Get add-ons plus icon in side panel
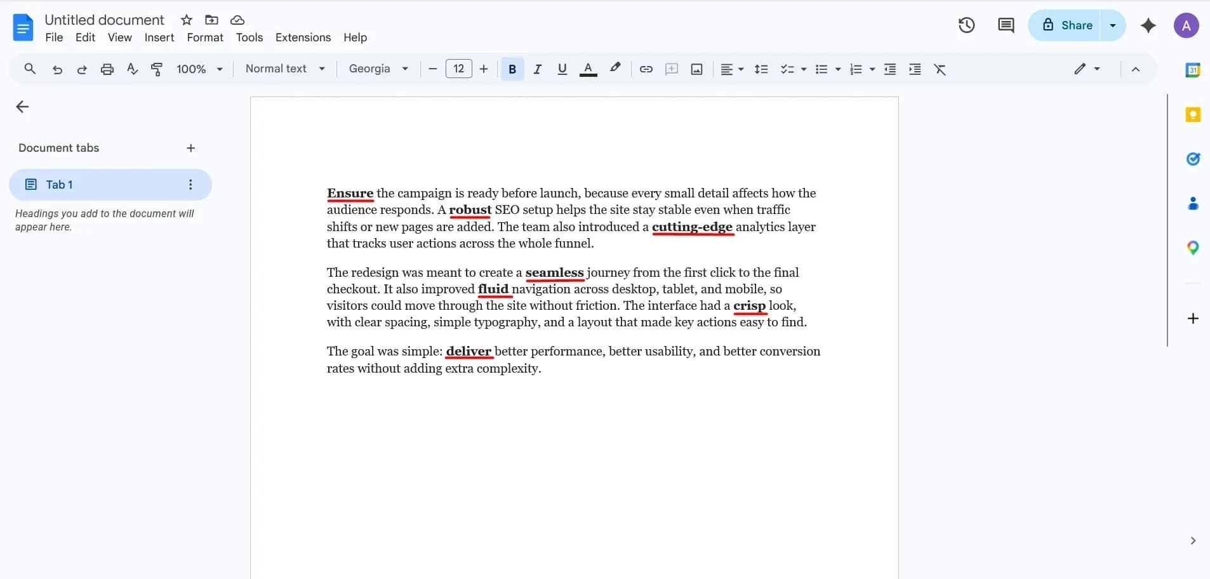This screenshot has height=579, width=1210. tap(1193, 318)
